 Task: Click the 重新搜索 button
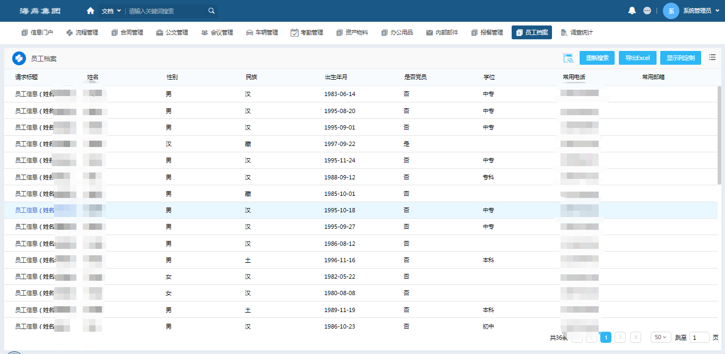(x=598, y=58)
